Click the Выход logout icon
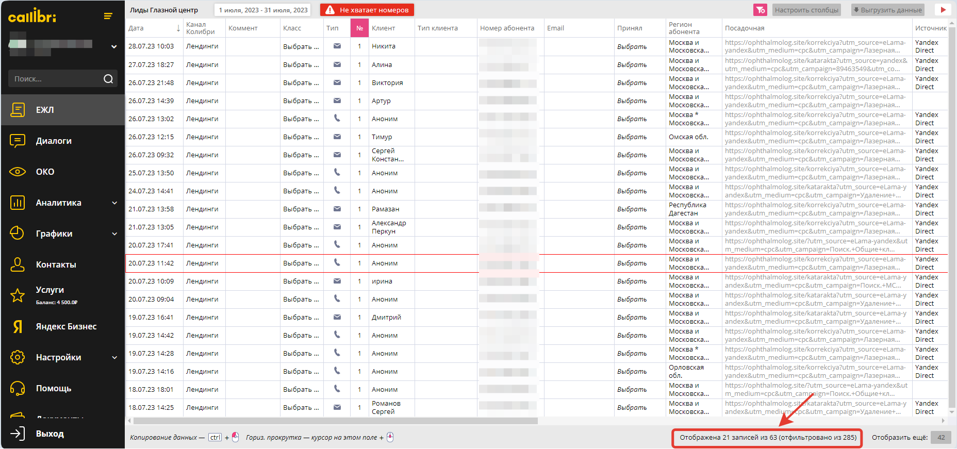The image size is (957, 449). 18,434
